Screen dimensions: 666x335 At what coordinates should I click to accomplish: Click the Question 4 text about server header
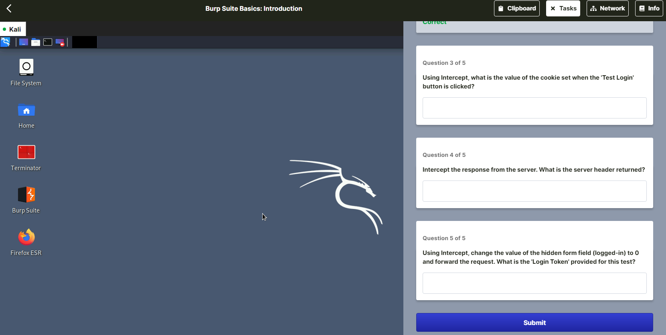tap(534, 170)
